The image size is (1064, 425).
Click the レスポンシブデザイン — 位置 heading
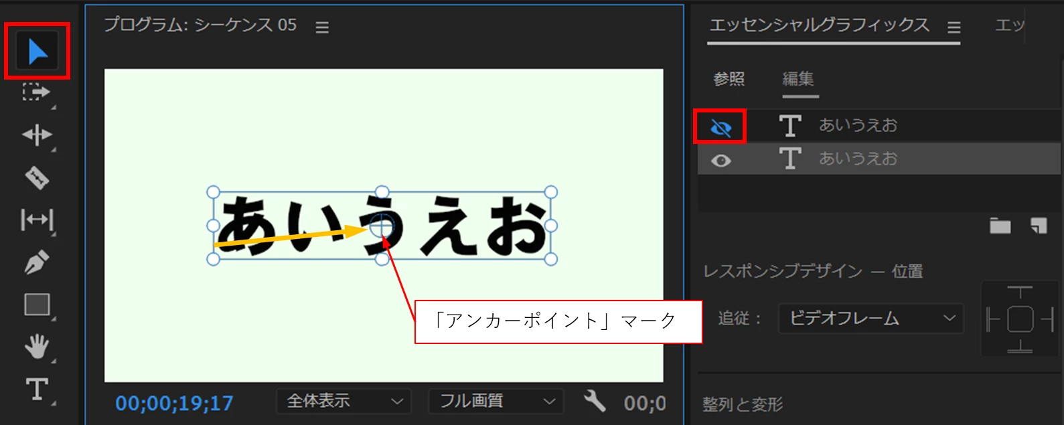(813, 271)
